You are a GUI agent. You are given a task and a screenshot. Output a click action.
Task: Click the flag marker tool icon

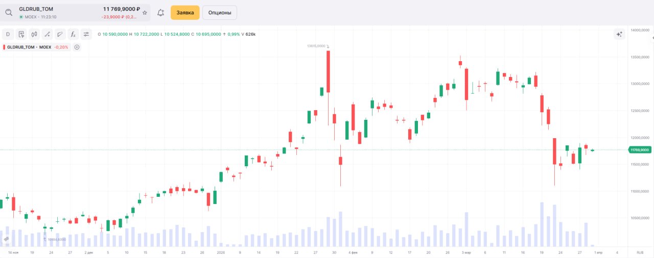(60, 34)
